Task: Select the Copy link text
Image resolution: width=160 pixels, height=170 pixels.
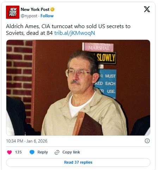Action: coord(71,152)
